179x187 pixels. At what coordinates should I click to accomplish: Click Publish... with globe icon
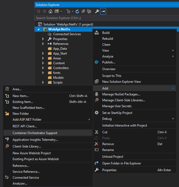[134, 62]
